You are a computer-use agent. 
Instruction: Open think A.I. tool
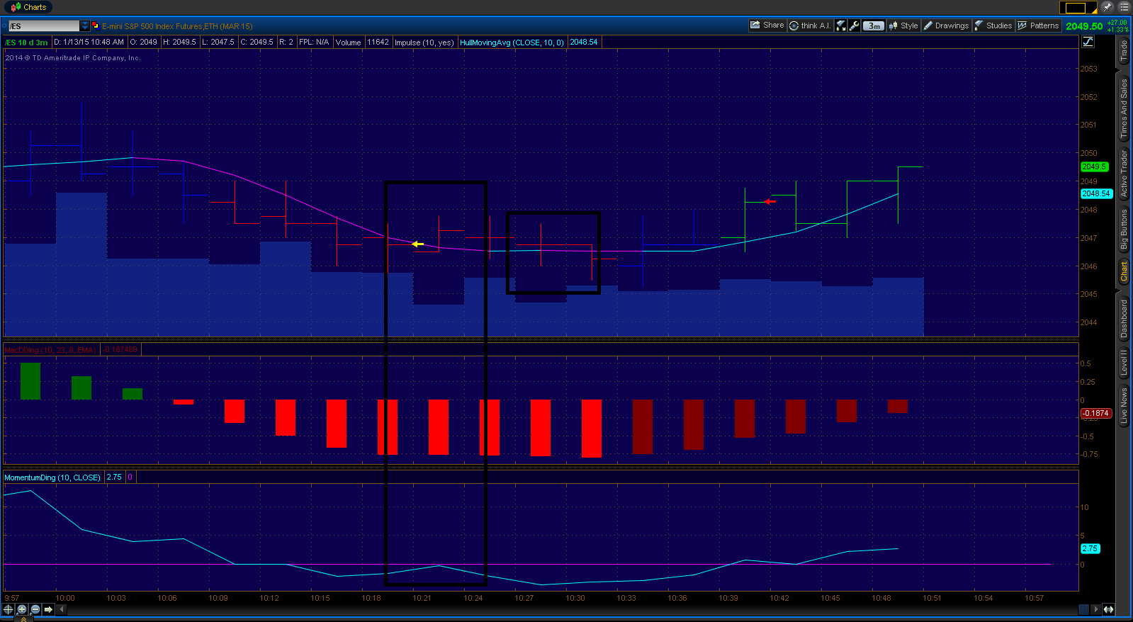810,26
